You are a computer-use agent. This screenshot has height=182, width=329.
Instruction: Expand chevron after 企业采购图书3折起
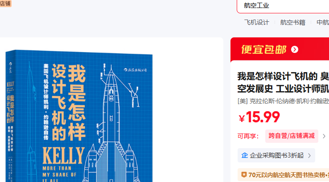[x=309, y=156]
